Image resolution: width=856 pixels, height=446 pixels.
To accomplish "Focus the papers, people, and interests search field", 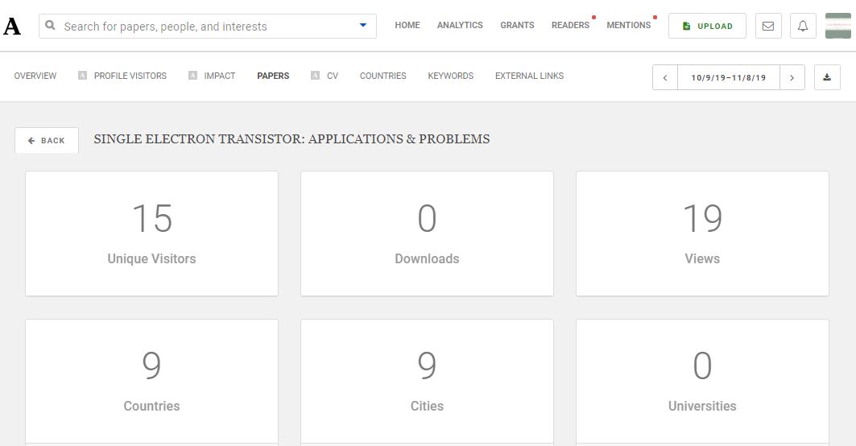I will [x=208, y=27].
